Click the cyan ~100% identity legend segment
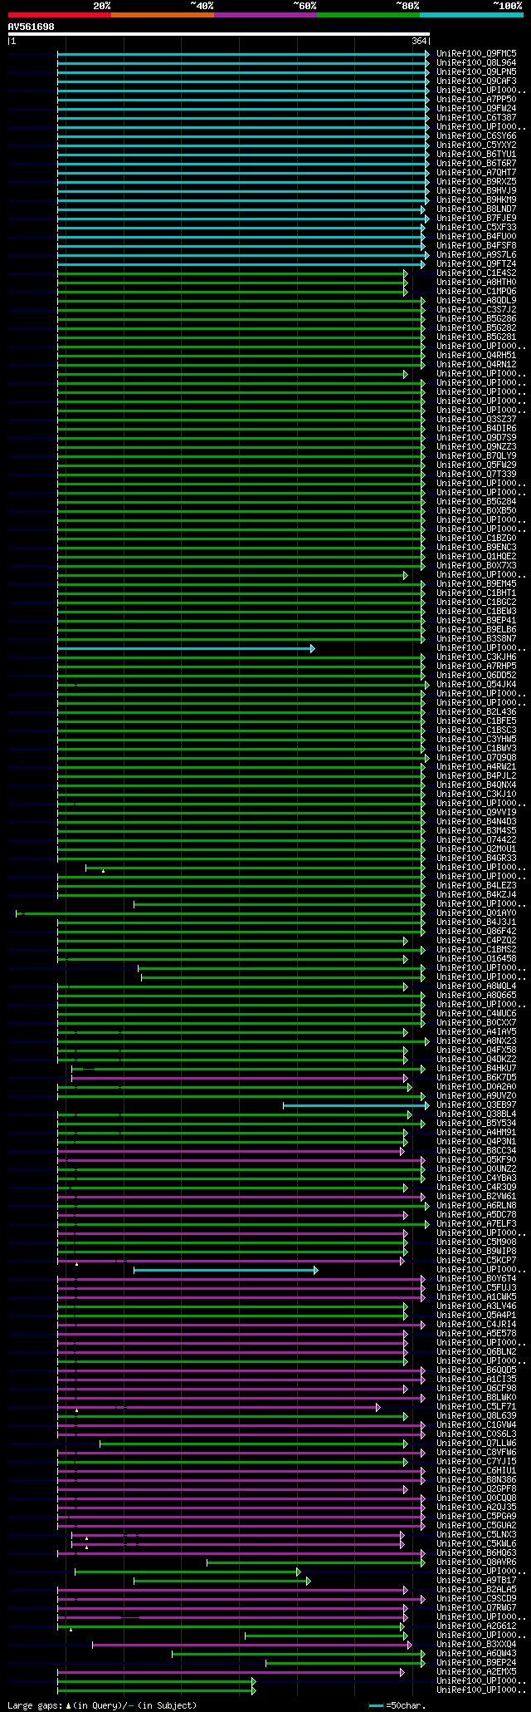The width and height of the screenshot is (531, 1712). pos(471,14)
